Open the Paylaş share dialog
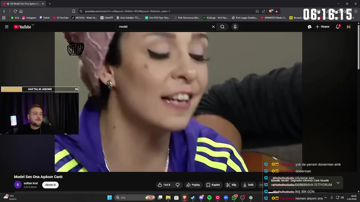 [193, 185]
